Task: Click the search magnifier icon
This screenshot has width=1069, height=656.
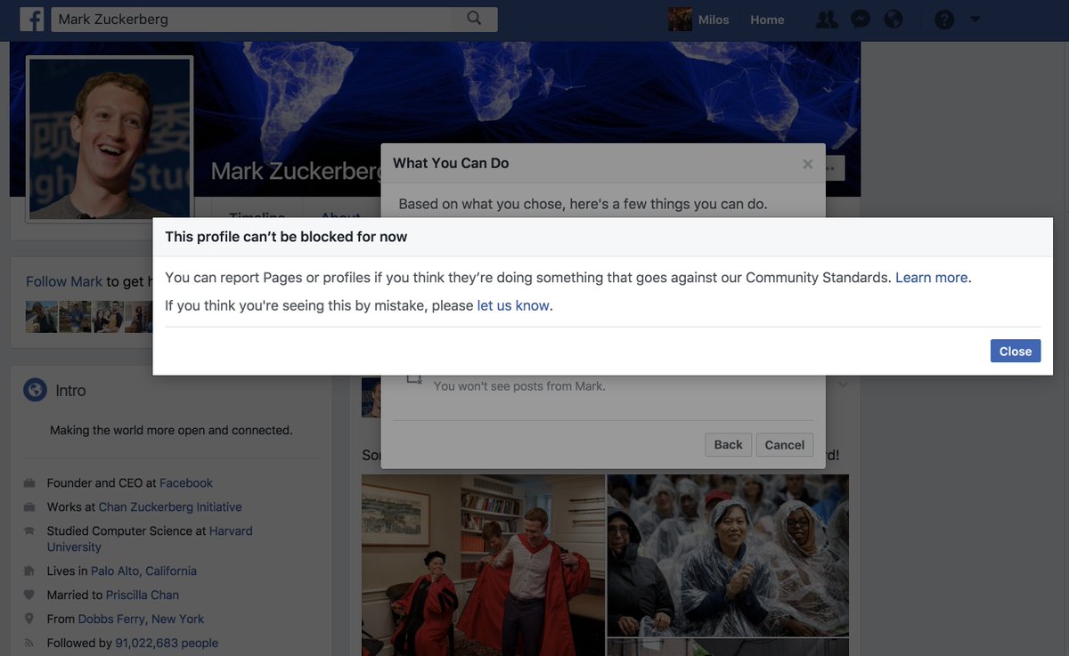Action: [x=474, y=19]
